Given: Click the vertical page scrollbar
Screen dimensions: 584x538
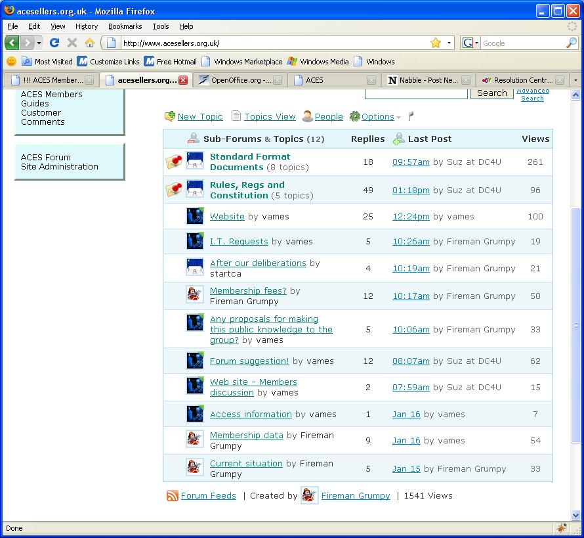Looking at the screenshot, I should click(x=576, y=328).
